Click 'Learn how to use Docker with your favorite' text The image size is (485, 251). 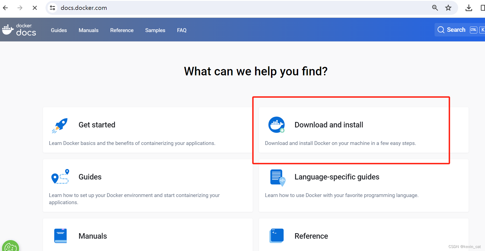pyautogui.click(x=342, y=195)
